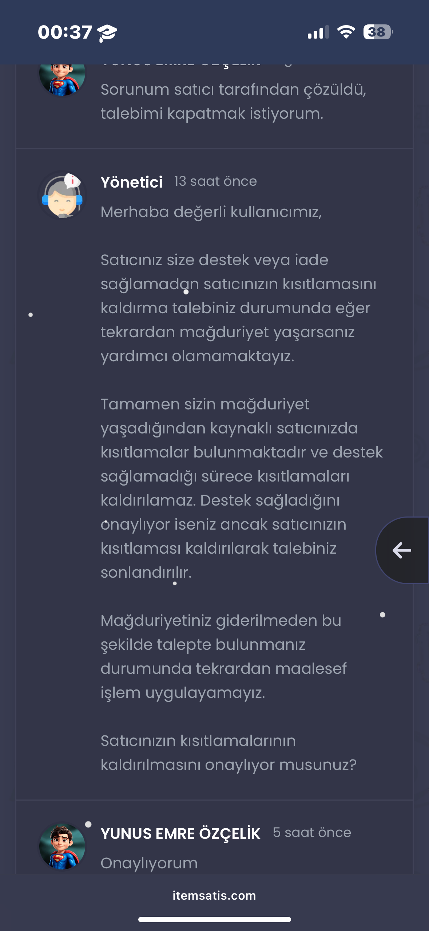
Task: Tap the graduation cap focus status icon
Action: pos(107,33)
